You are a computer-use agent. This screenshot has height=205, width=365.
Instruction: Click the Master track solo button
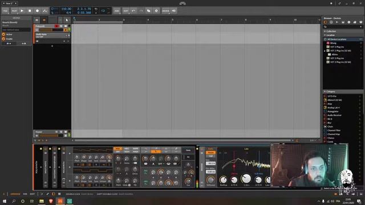coord(61,132)
